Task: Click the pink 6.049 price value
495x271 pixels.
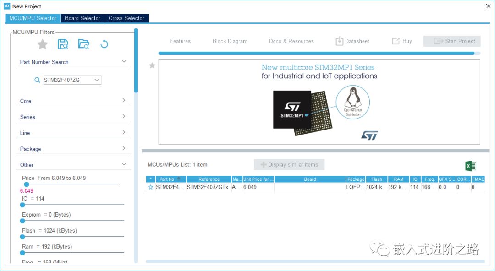Action: pyautogui.click(x=27, y=191)
